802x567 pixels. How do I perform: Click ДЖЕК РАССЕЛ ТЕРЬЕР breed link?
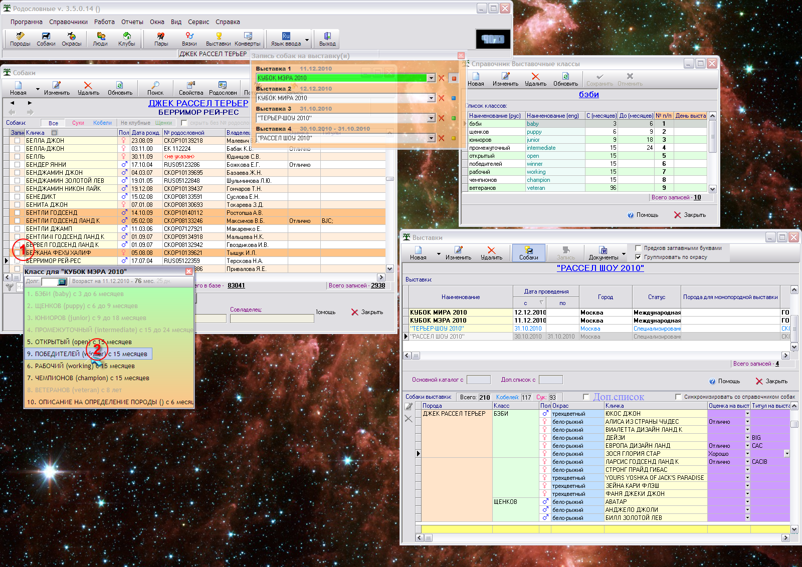tap(198, 103)
